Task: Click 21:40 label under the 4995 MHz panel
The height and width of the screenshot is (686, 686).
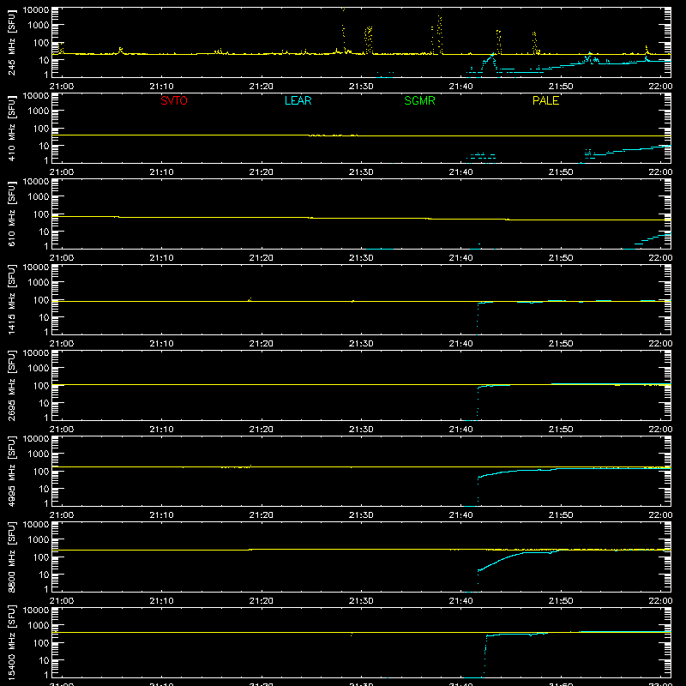Action: [x=460, y=515]
